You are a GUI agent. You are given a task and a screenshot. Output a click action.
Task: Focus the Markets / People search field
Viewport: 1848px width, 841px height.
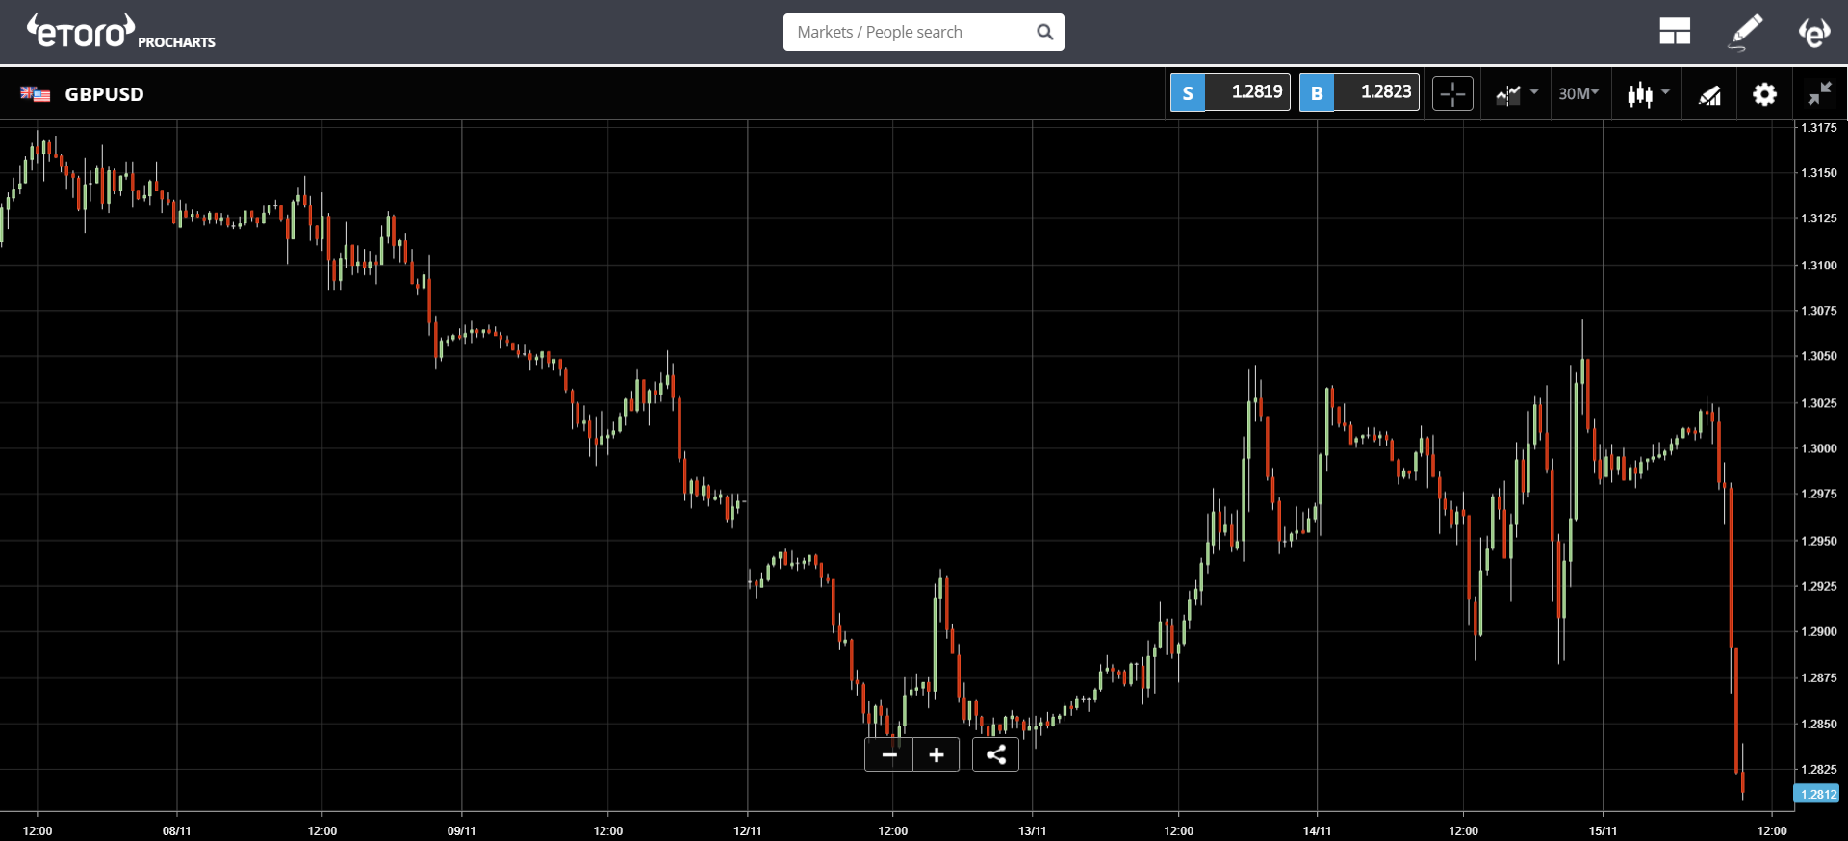(x=923, y=32)
